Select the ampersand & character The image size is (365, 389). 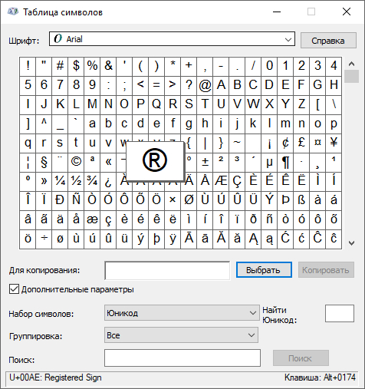click(108, 66)
